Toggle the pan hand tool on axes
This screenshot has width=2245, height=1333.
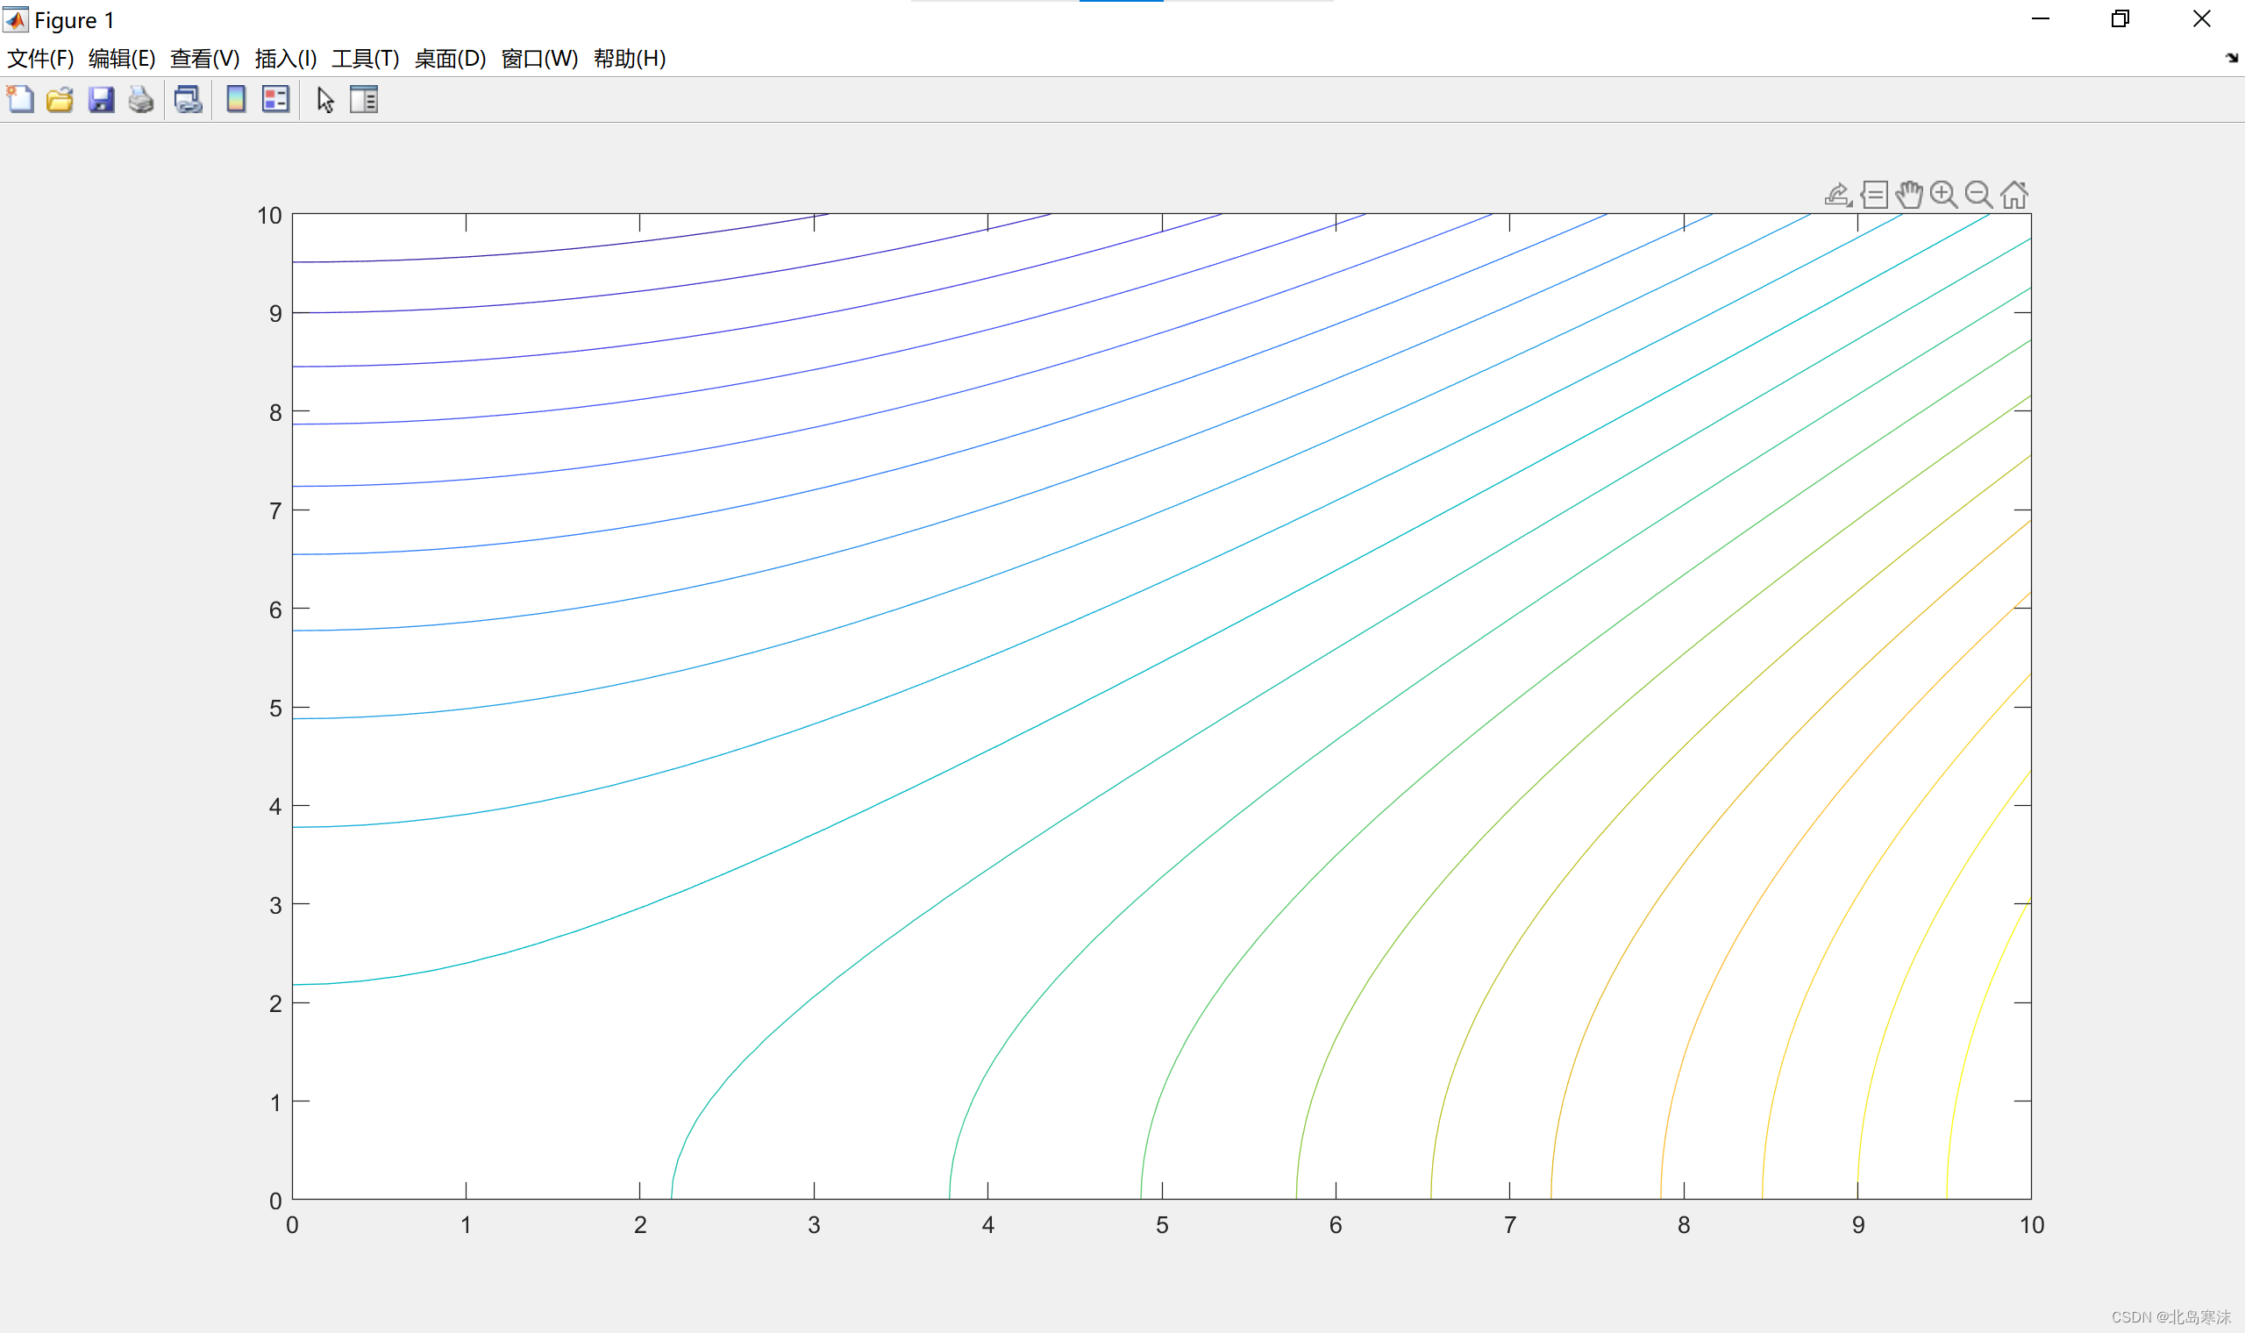pyautogui.click(x=1909, y=194)
